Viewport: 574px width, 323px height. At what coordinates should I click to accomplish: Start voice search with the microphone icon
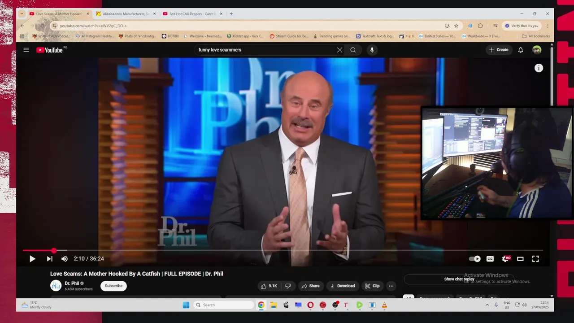pos(372,50)
